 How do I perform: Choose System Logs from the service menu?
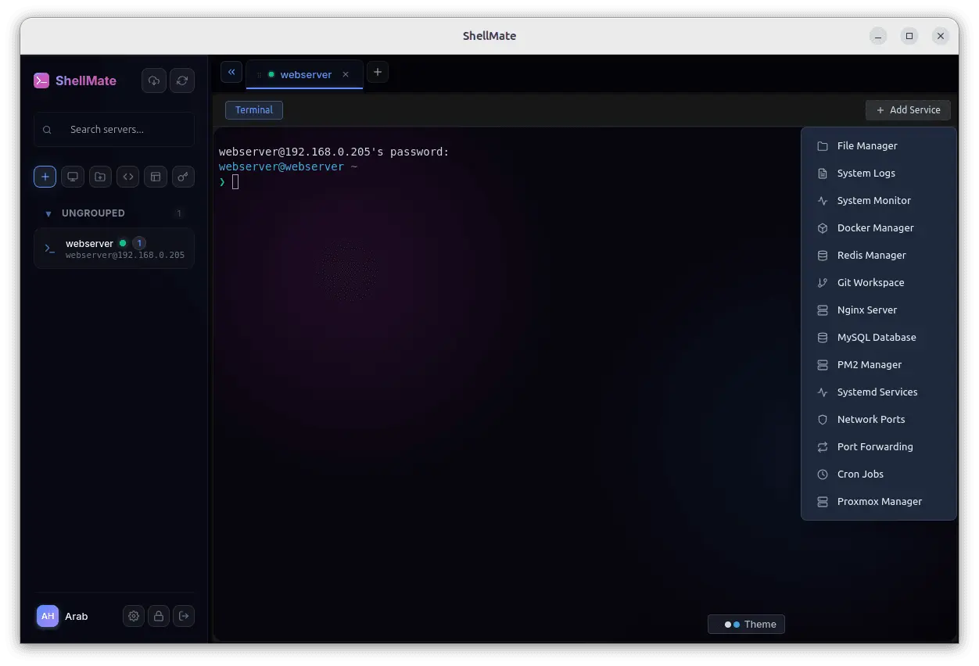tap(879, 174)
